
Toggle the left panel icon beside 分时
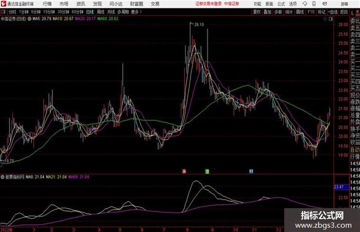tap(3, 12)
